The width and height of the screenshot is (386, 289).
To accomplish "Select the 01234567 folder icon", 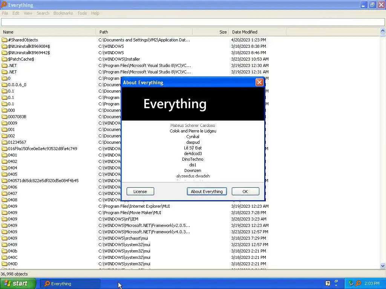I will pos(5,142).
